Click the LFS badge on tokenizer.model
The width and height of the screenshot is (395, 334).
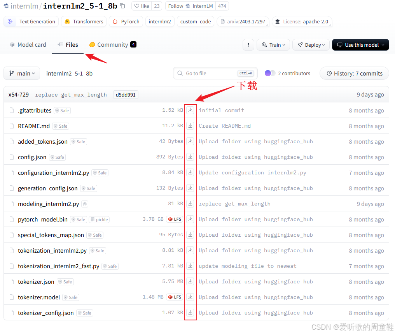[x=175, y=297]
